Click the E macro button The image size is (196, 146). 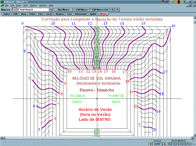[x=118, y=10]
